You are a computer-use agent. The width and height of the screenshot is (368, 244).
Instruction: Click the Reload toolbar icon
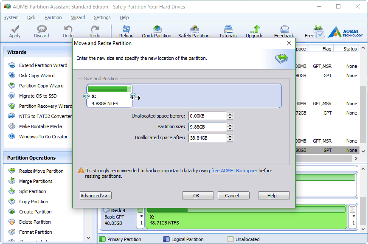click(126, 31)
